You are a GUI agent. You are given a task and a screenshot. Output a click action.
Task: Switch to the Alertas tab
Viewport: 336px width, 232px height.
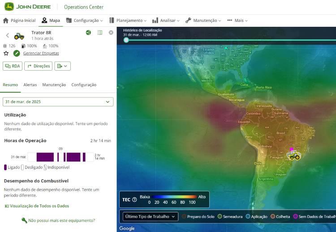30,85
